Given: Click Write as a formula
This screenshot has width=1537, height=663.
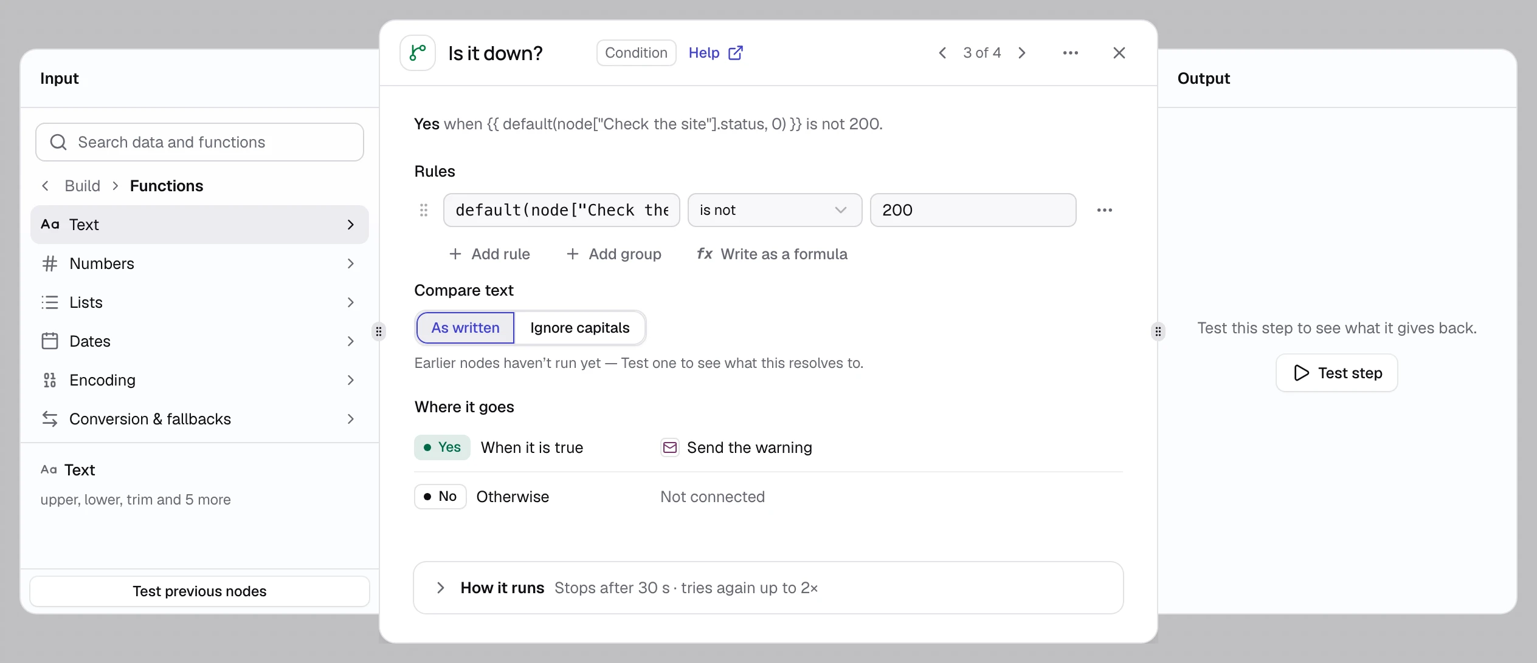Looking at the screenshot, I should [772, 254].
